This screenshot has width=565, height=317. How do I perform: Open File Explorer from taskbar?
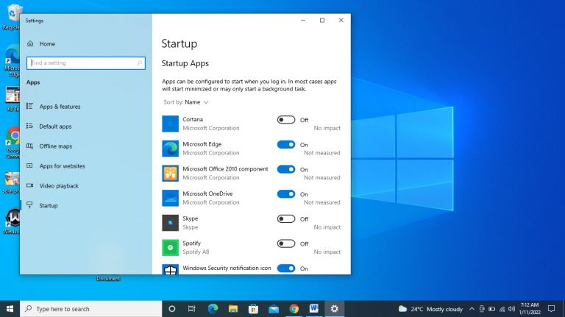point(233,309)
